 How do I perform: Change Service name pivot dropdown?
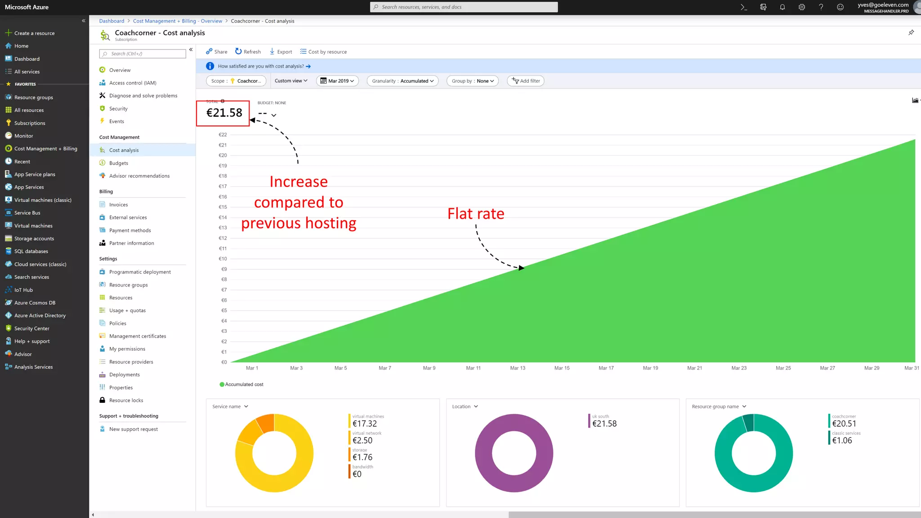[230, 406]
